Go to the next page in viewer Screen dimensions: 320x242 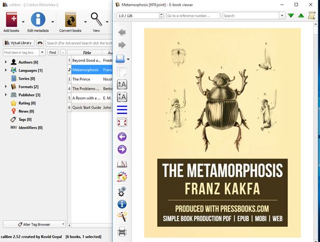pos(122,149)
